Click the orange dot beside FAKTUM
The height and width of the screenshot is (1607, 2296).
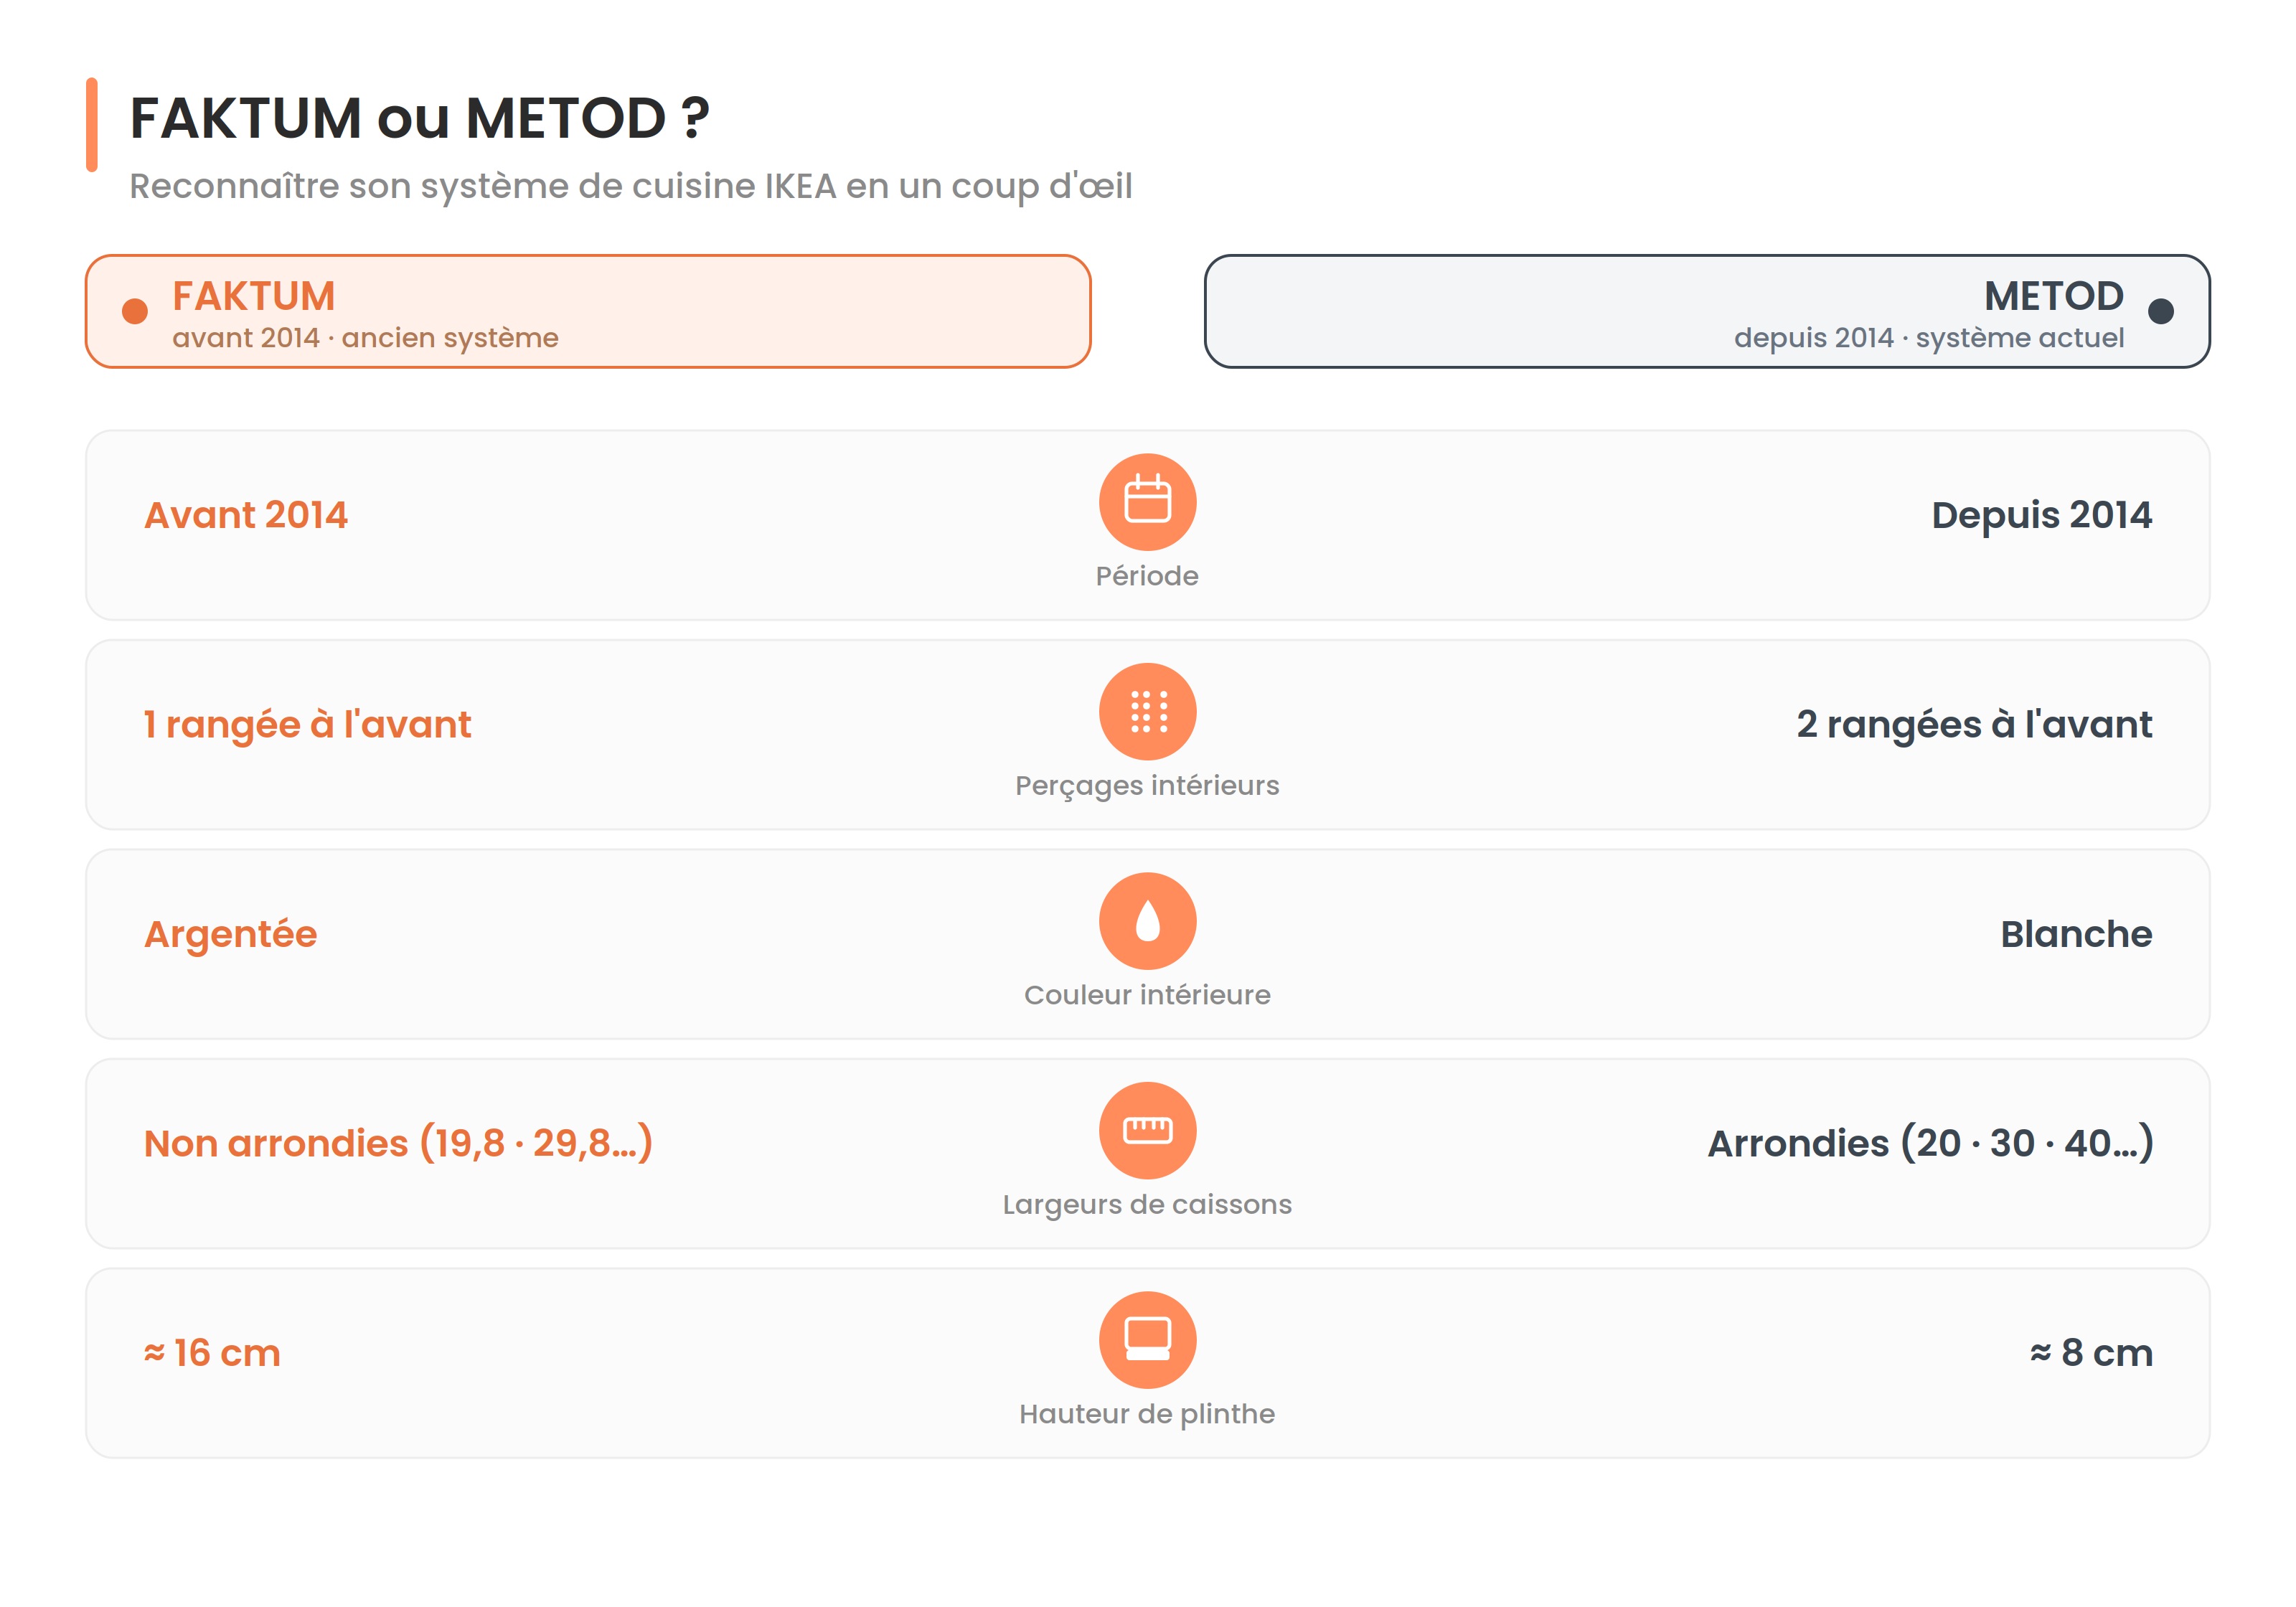tap(135, 311)
